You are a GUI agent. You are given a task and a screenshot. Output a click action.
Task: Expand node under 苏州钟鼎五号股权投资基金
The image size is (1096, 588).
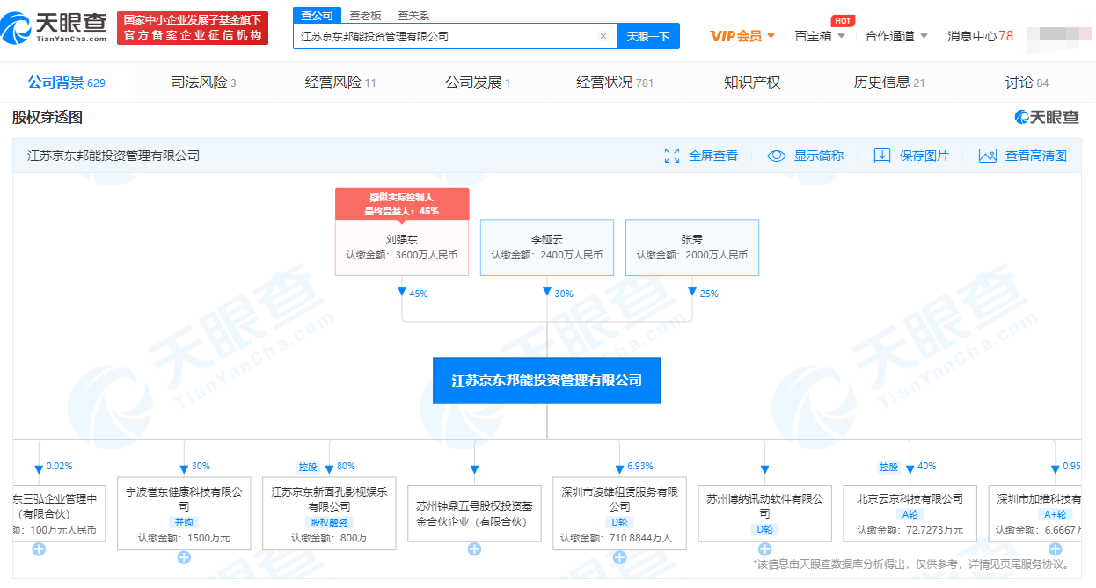[x=474, y=549]
